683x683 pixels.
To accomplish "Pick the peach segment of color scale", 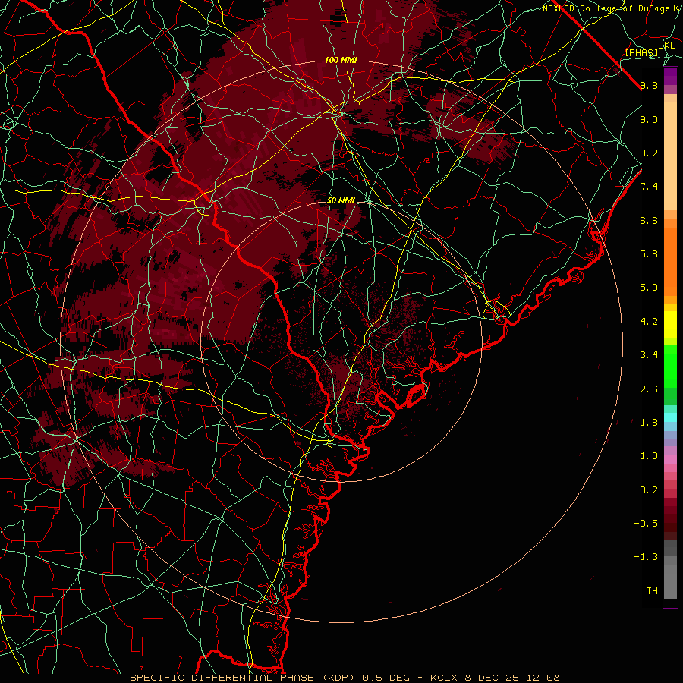I will click(x=670, y=156).
